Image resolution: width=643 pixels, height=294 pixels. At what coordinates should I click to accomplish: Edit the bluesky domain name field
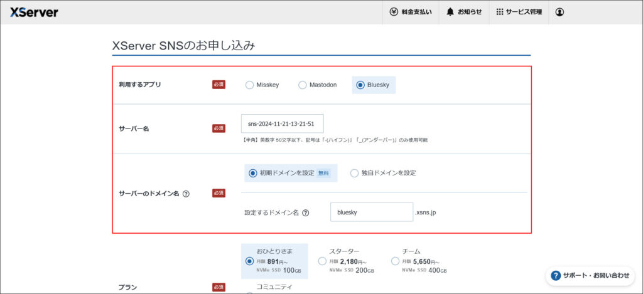[372, 212]
